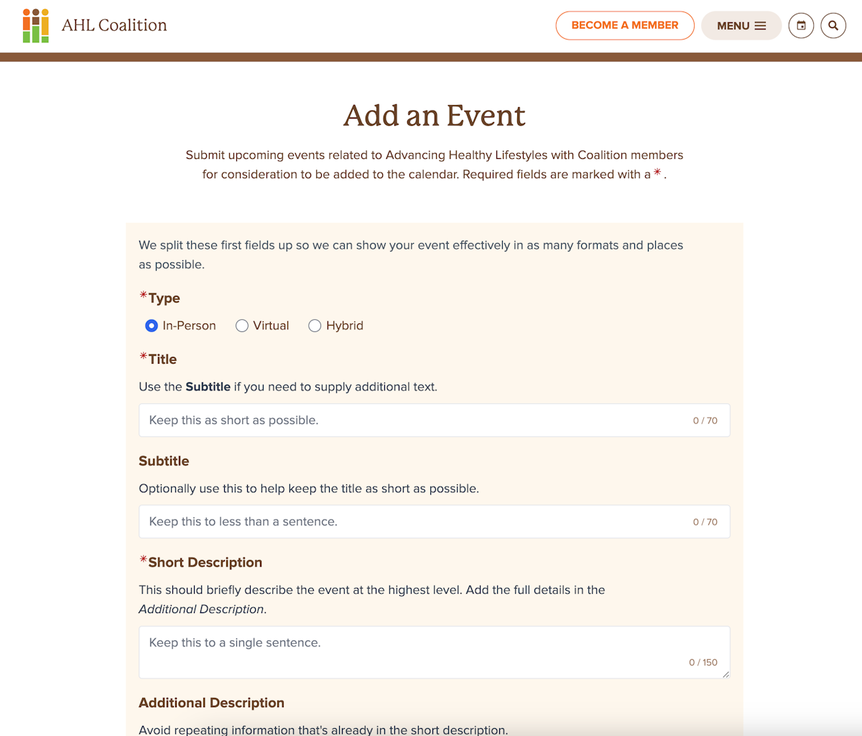Focus the Short Description text area
This screenshot has width=862, height=736.
tap(435, 653)
